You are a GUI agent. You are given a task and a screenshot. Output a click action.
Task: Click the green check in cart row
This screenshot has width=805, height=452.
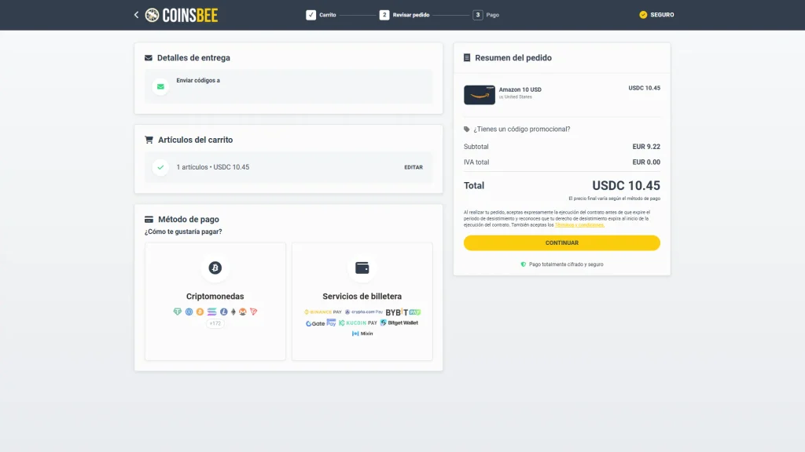coord(160,167)
